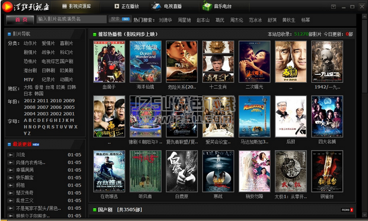The width and height of the screenshot is (368, 221).
Task: Switch to 正在播放 tab
Action: coord(126,6)
